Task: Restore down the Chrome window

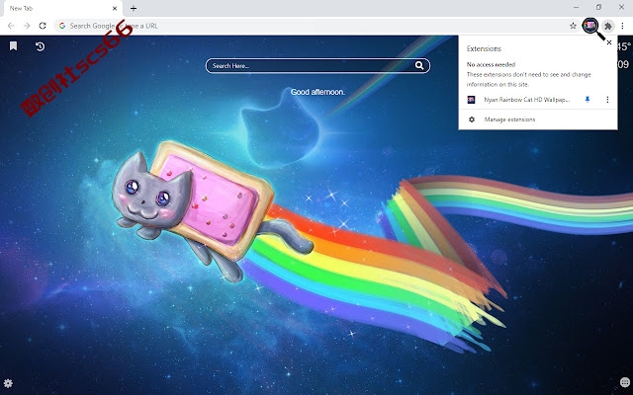Action: (x=598, y=7)
